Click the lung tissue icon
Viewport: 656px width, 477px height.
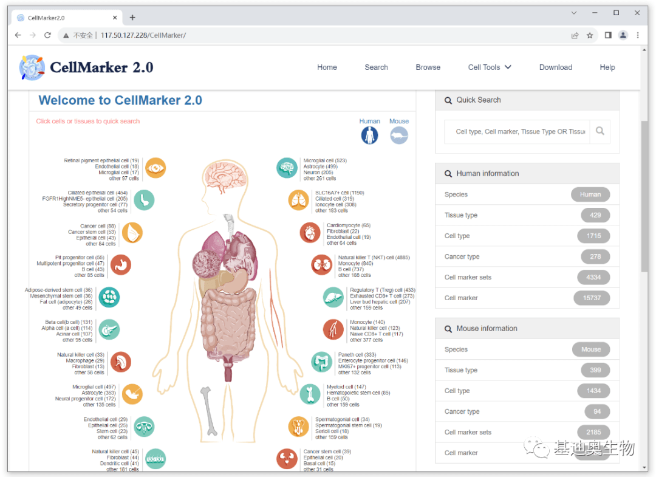[298, 200]
